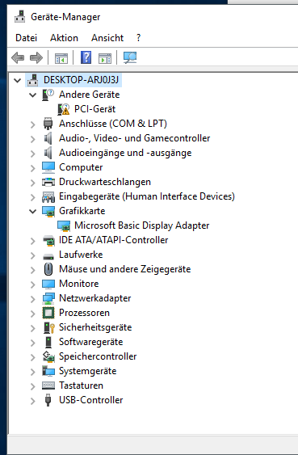
Task: Select the PCI-Gerät warning icon
Action: pyautogui.click(x=64, y=109)
